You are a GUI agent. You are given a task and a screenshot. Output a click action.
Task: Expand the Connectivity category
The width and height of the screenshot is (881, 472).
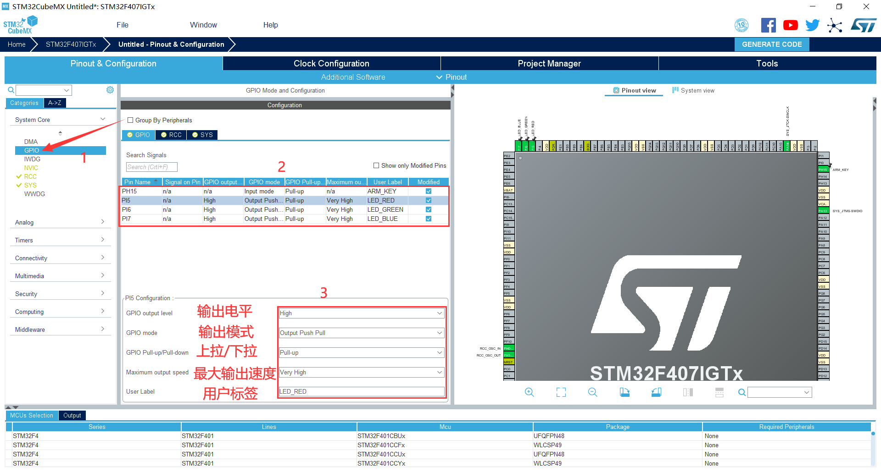60,258
